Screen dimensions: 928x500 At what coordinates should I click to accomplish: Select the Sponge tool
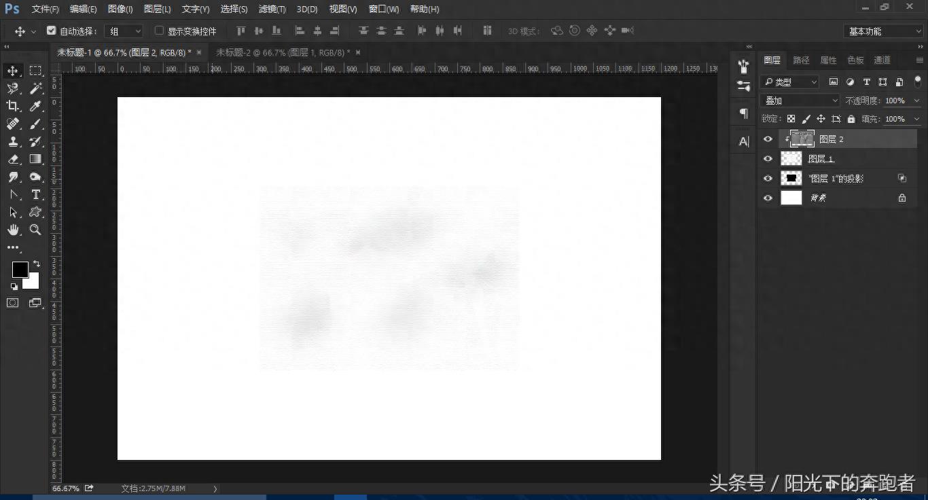[35, 177]
